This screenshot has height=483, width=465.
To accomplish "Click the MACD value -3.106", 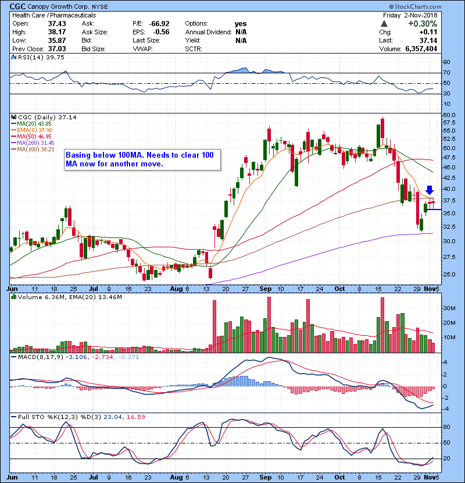I will click(77, 357).
